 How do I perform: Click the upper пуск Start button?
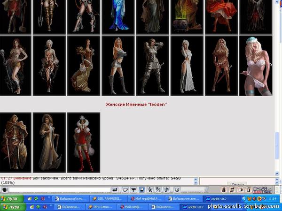[12, 199]
